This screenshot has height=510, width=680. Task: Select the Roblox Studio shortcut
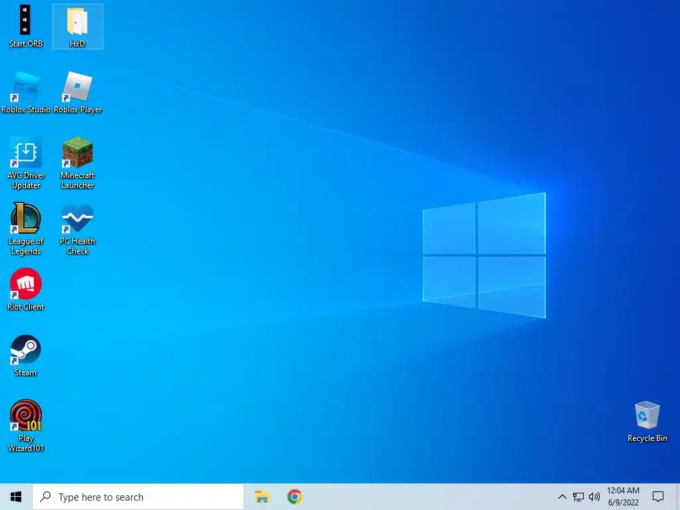[x=26, y=93]
